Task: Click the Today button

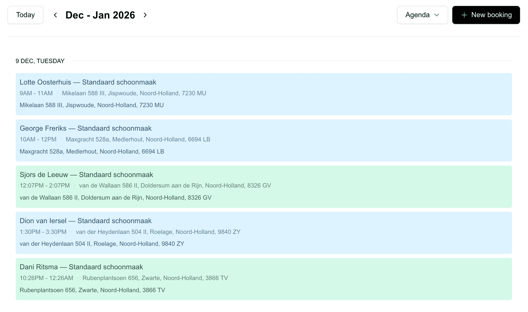Action: point(25,15)
